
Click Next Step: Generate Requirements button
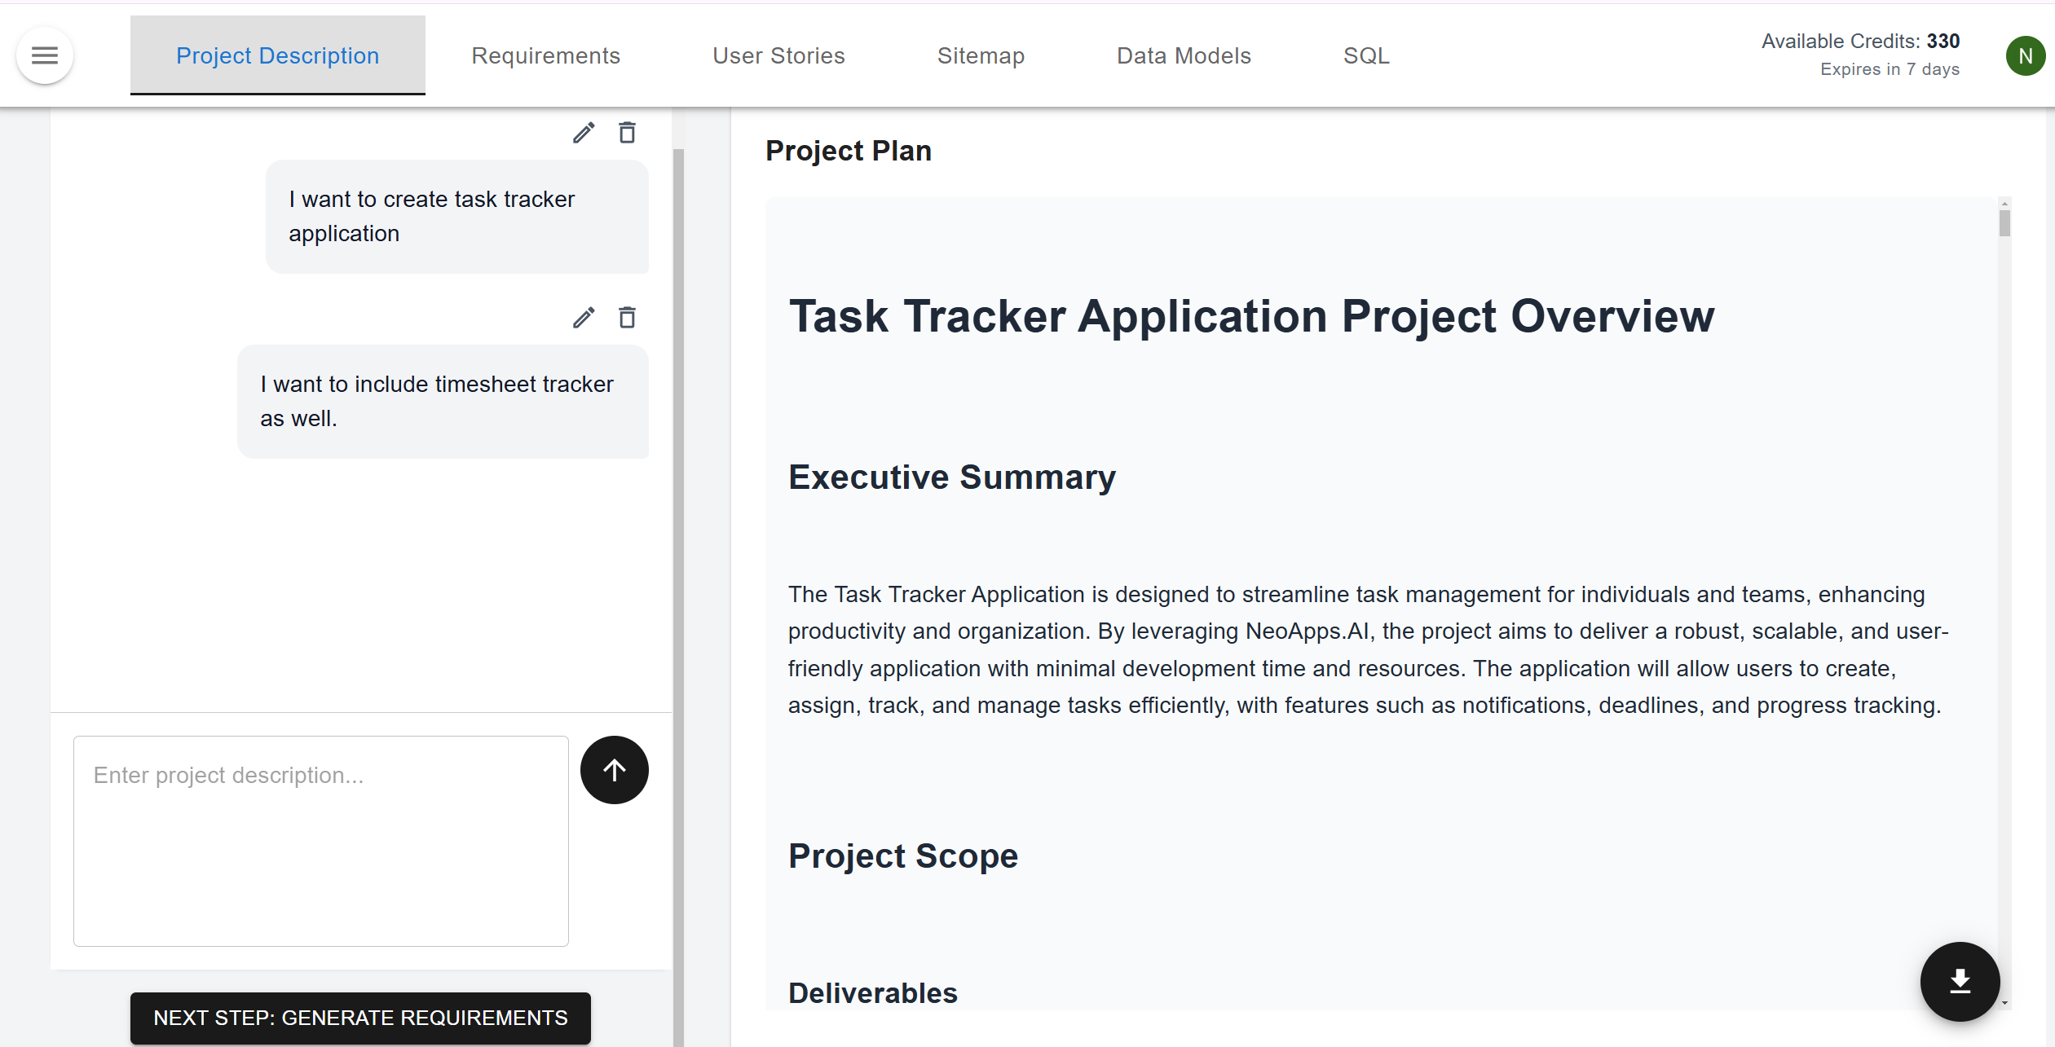360,1018
